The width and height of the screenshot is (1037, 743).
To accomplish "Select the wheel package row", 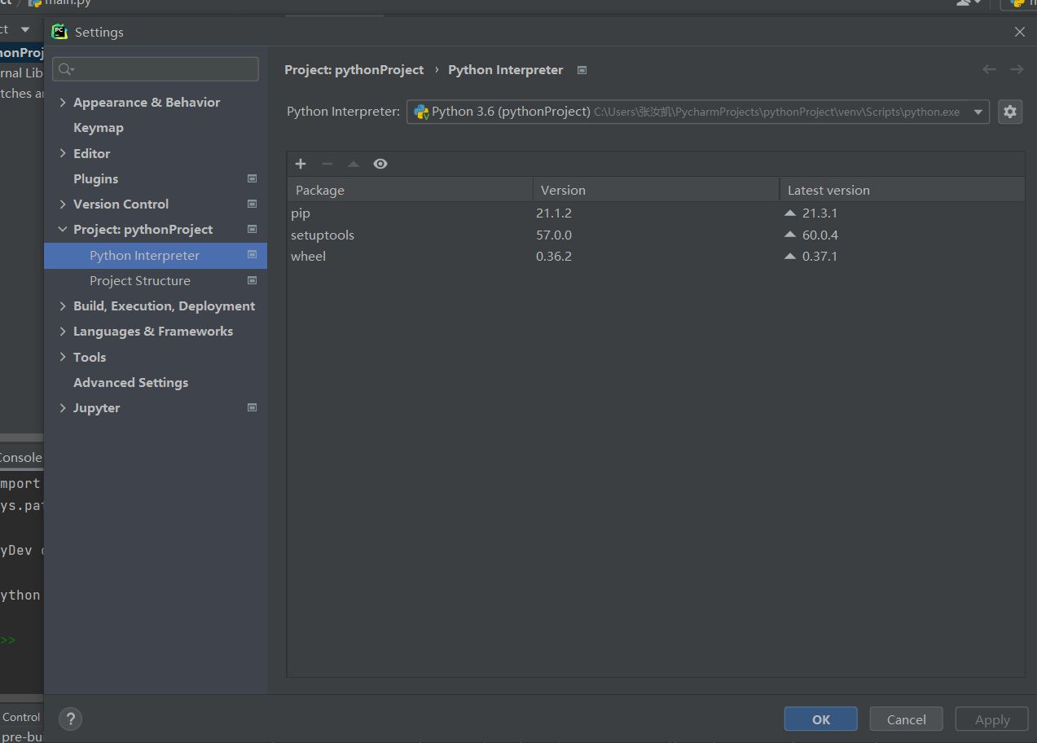I will pyautogui.click(x=656, y=256).
